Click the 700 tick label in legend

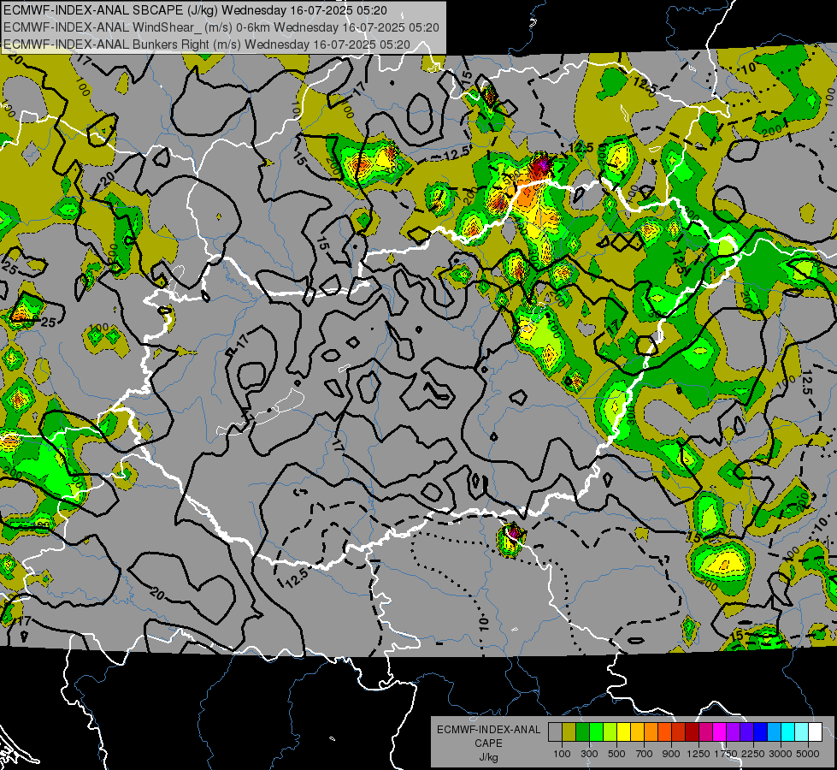645,754
